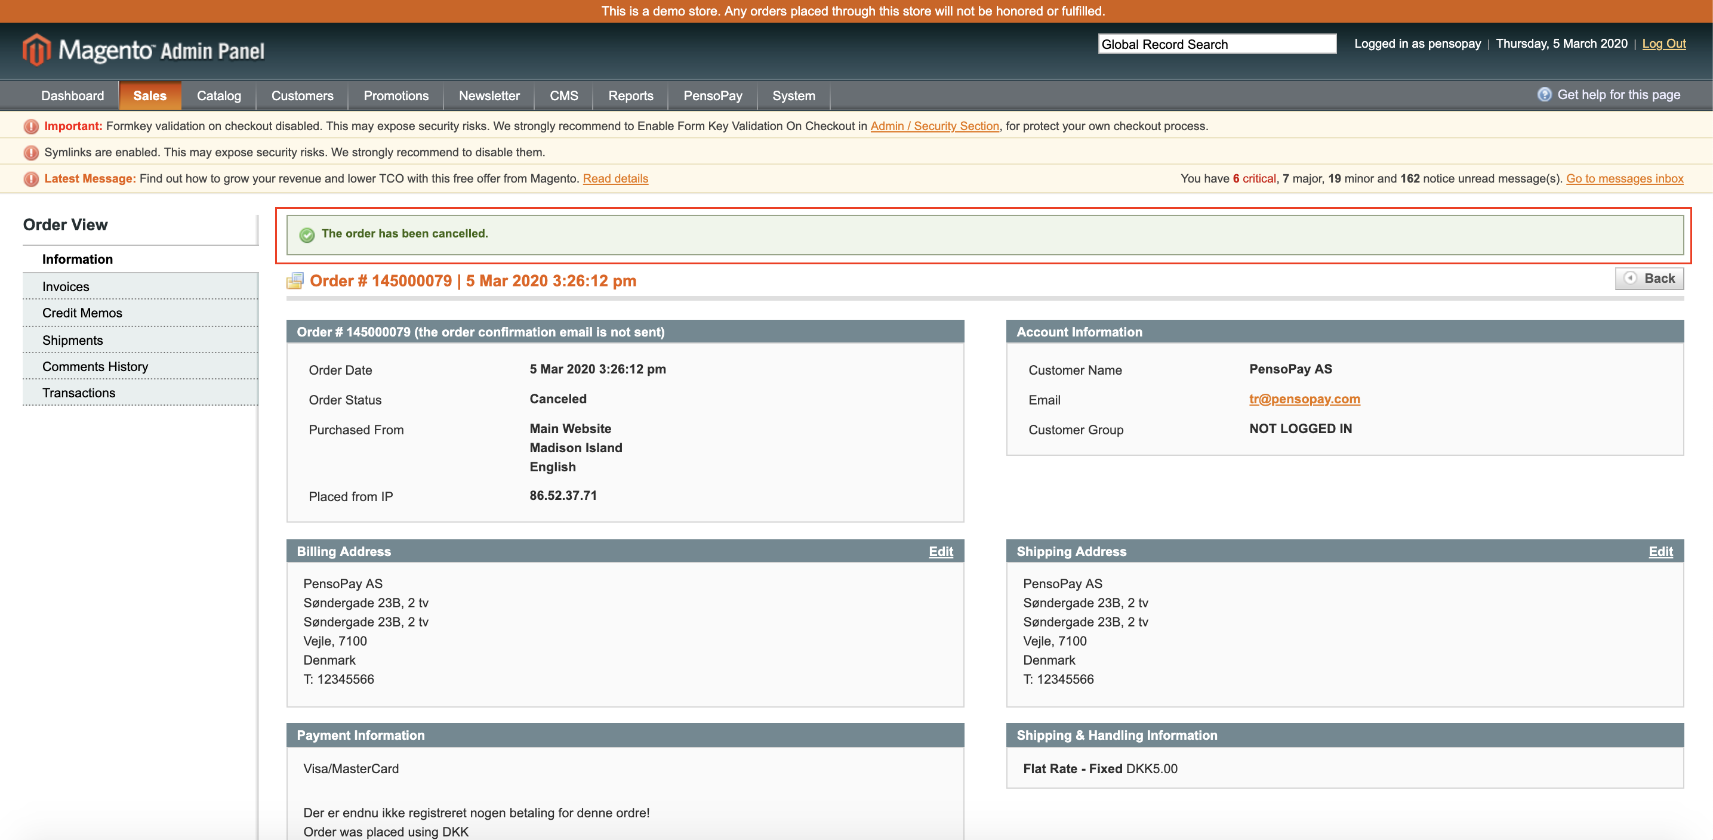Click the Magento logo icon
This screenshot has width=1713, height=840.
tap(36, 50)
